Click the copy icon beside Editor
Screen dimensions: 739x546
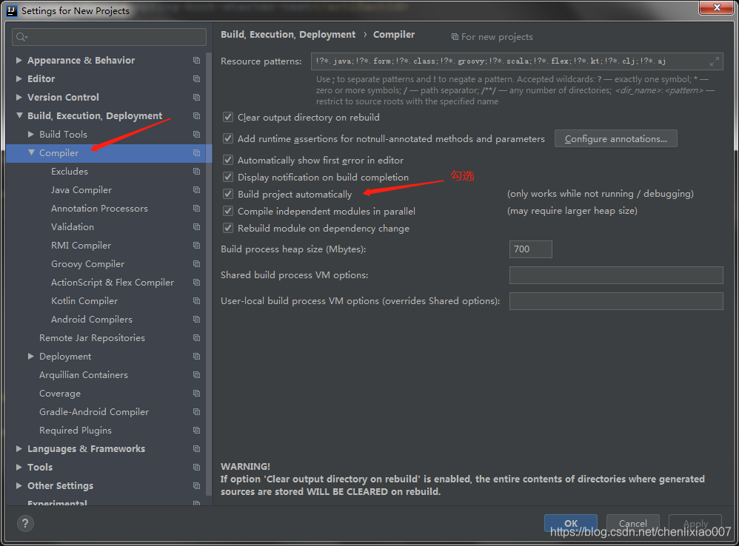pyautogui.click(x=196, y=78)
